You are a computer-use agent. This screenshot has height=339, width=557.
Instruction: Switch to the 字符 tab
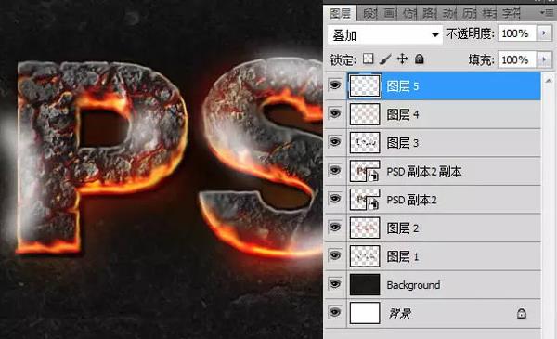pos(511,14)
